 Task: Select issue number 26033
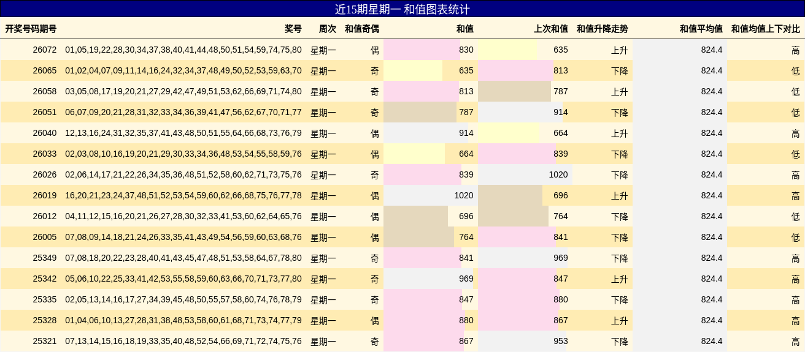[45, 154]
